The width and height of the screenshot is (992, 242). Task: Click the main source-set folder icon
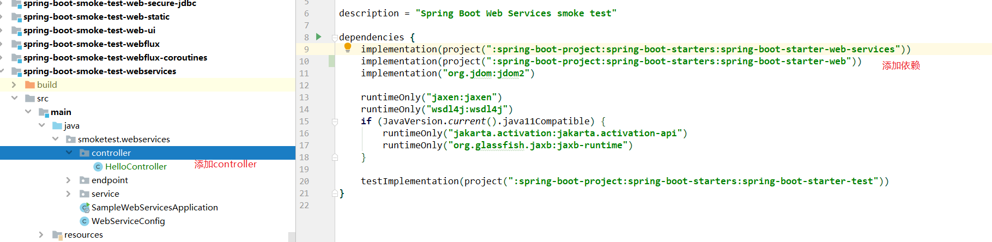coord(44,112)
